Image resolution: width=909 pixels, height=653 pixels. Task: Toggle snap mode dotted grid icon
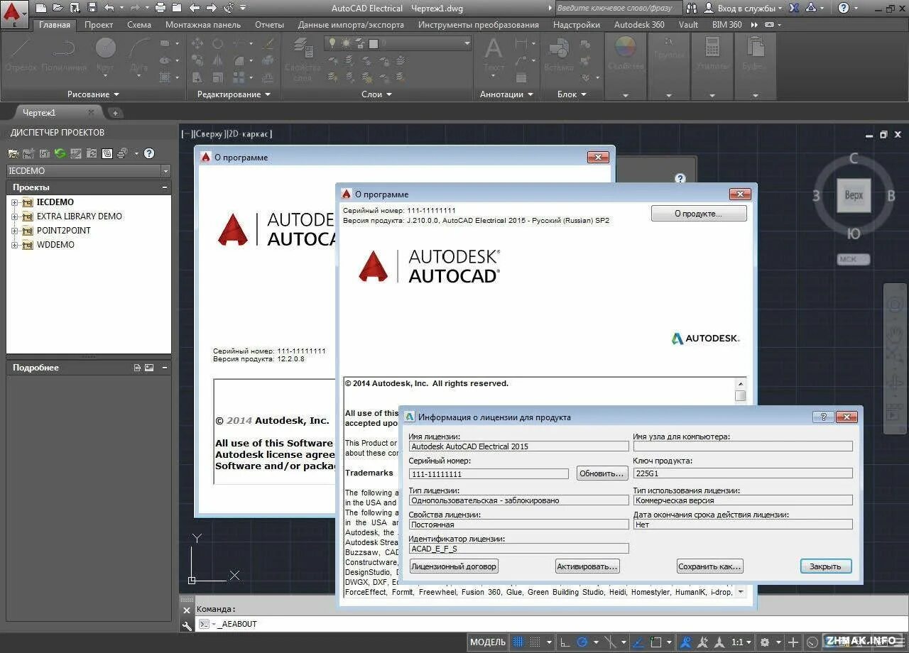pos(536,642)
